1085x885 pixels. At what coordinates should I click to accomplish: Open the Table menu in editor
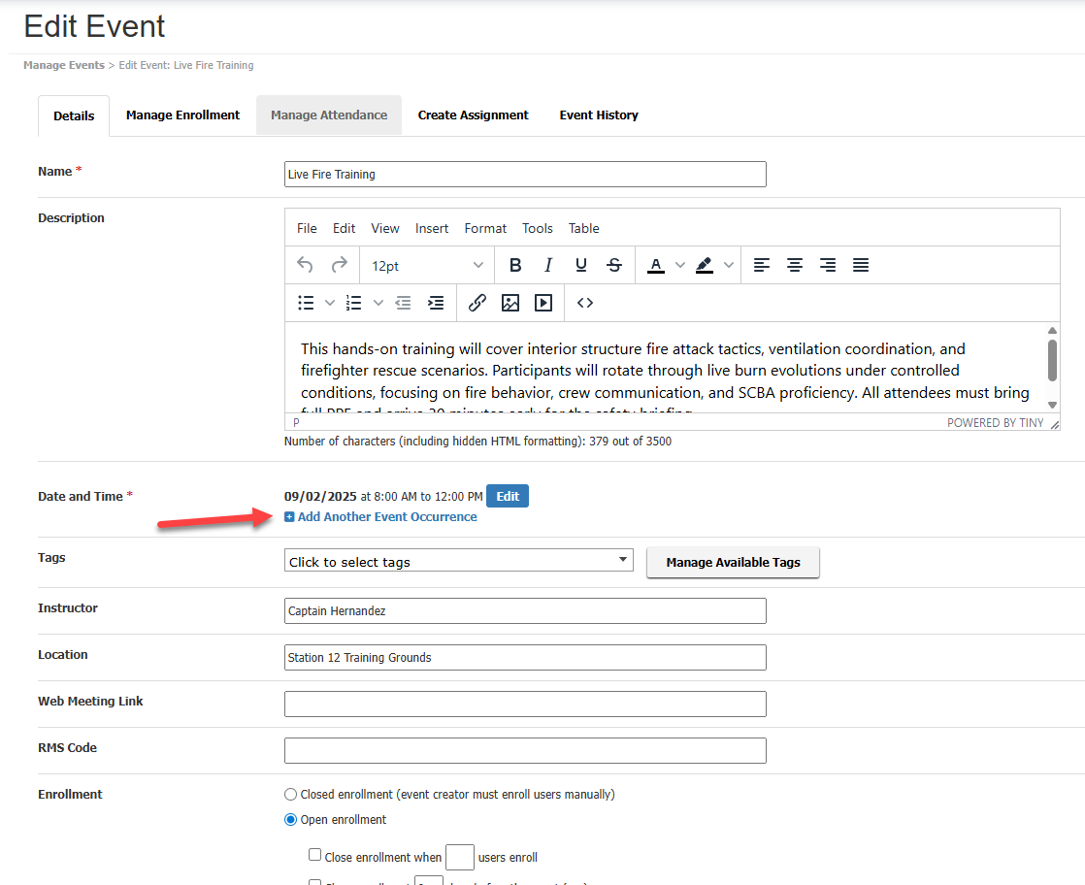click(x=584, y=228)
